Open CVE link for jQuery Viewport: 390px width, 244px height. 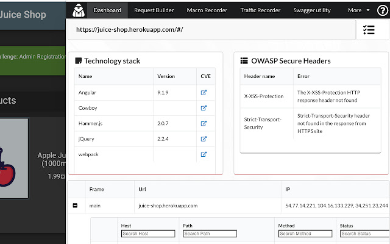pyautogui.click(x=204, y=139)
